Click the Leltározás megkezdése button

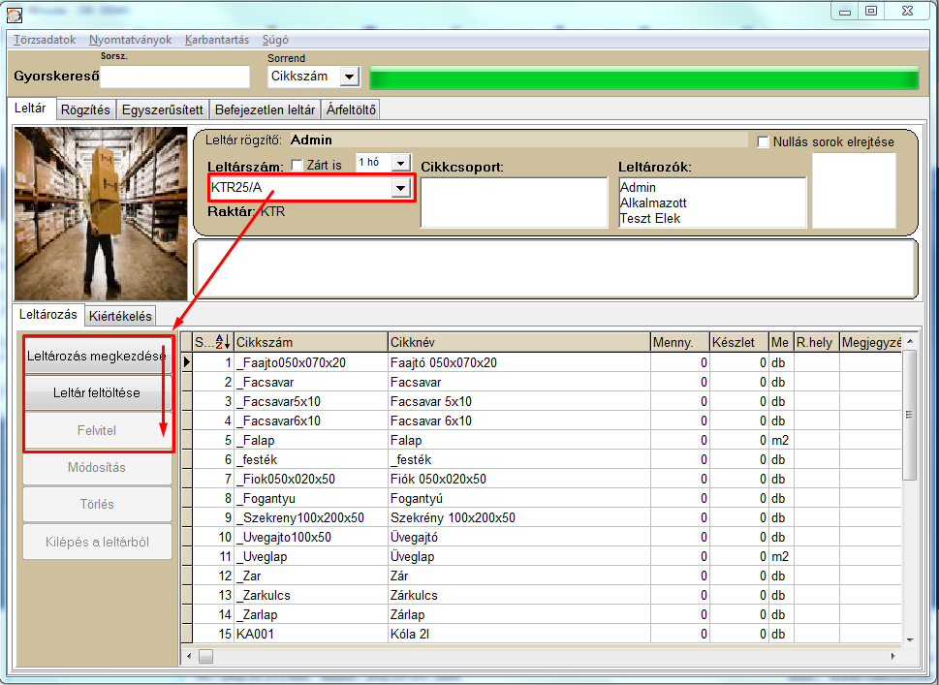pos(97,356)
